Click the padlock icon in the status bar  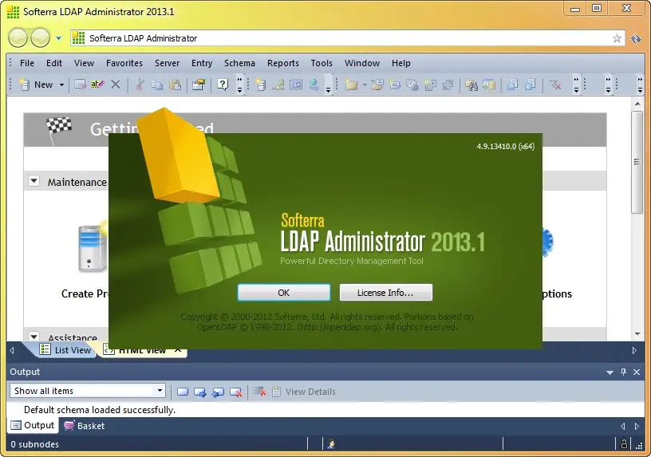[x=624, y=444]
